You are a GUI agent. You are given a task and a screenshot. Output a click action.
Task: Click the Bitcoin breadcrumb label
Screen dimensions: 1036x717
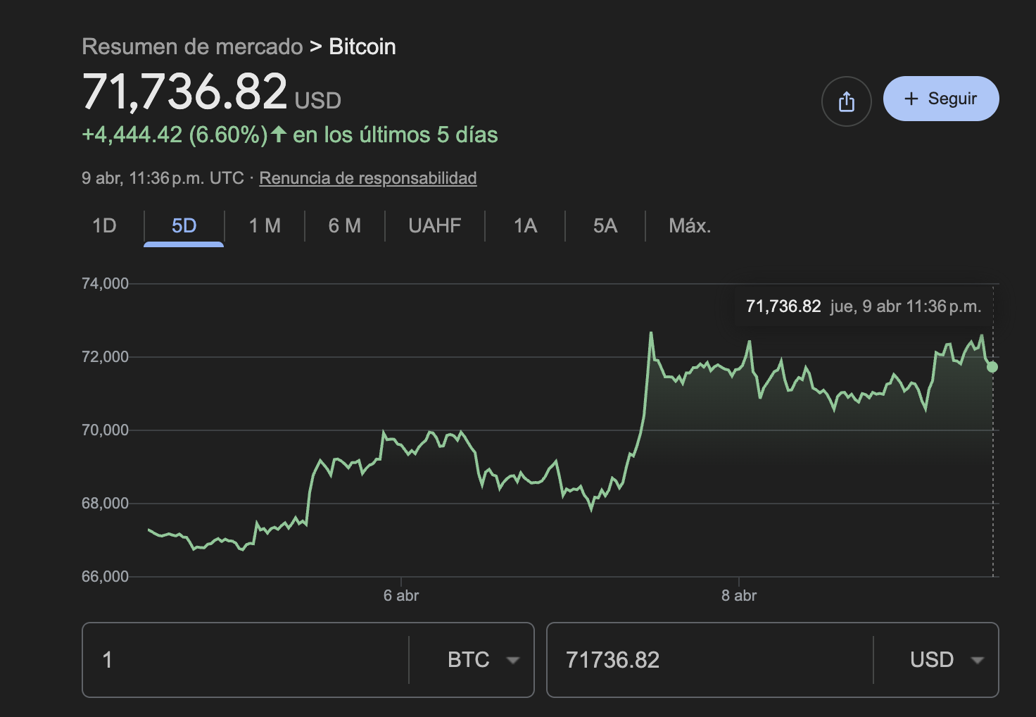point(362,46)
